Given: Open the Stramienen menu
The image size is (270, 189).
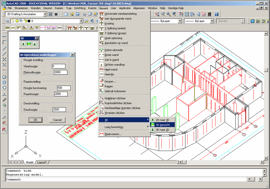Looking at the screenshot, I should pos(21,8).
